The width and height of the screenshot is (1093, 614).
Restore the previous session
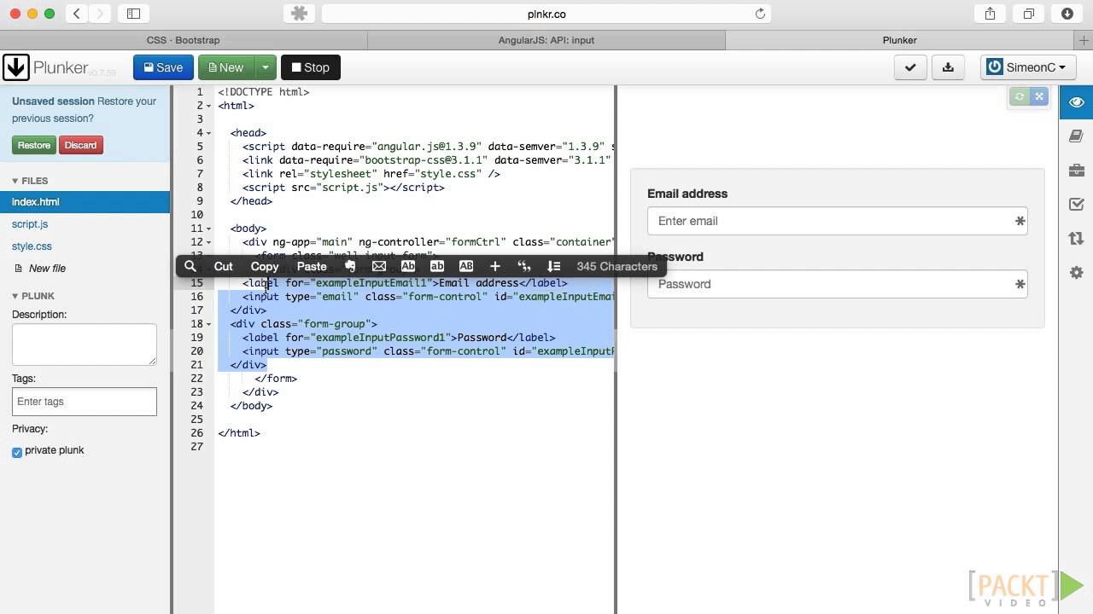(34, 145)
